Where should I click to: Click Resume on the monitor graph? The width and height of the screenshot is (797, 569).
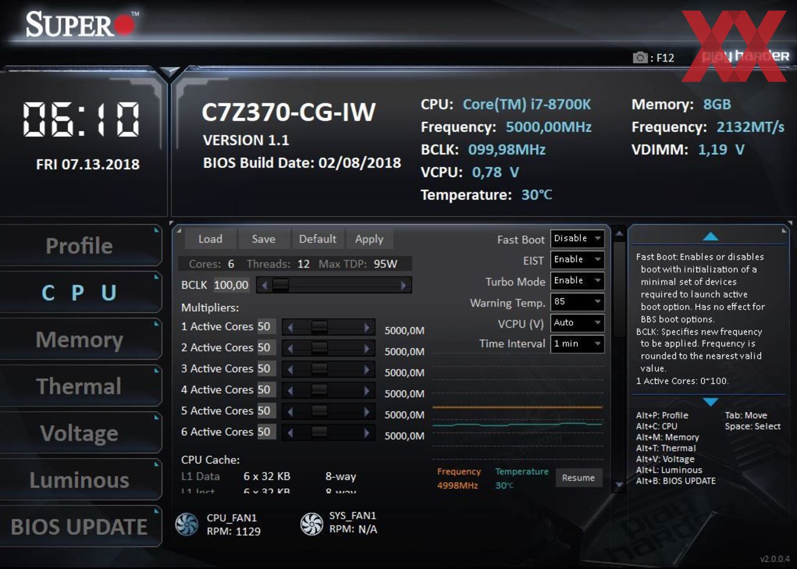(x=578, y=478)
